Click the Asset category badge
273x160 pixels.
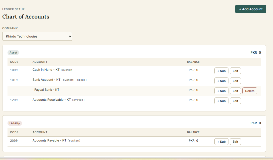(13, 52)
